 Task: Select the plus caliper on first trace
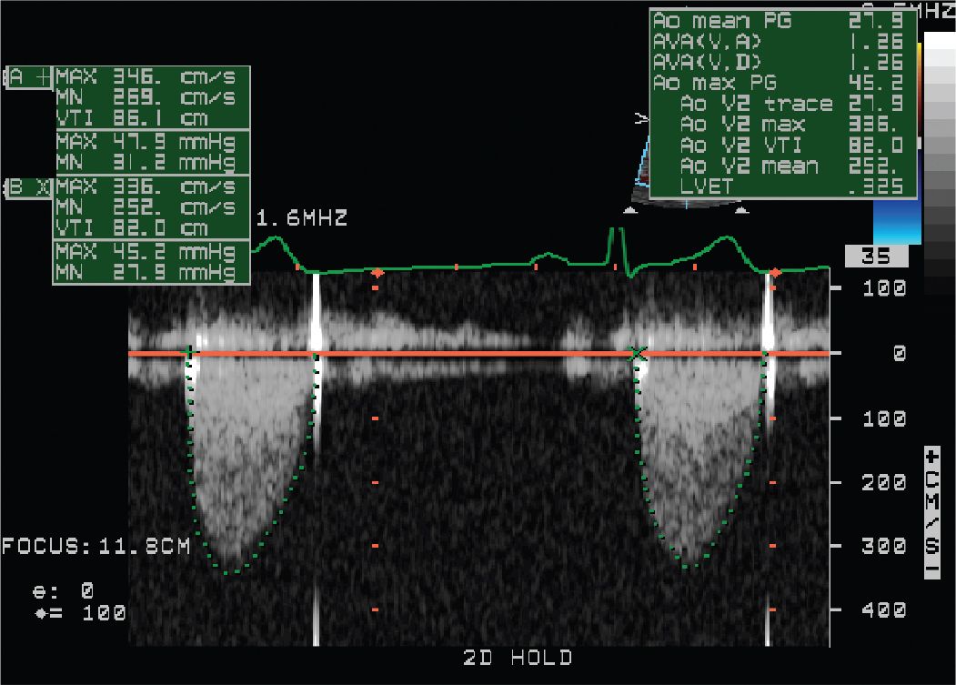point(188,351)
